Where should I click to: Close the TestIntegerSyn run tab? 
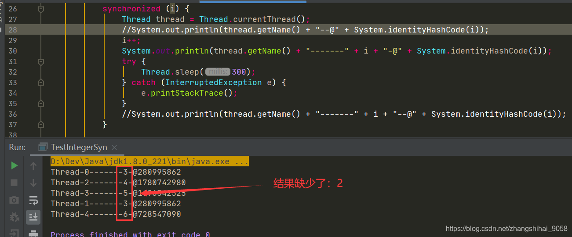(x=114, y=147)
